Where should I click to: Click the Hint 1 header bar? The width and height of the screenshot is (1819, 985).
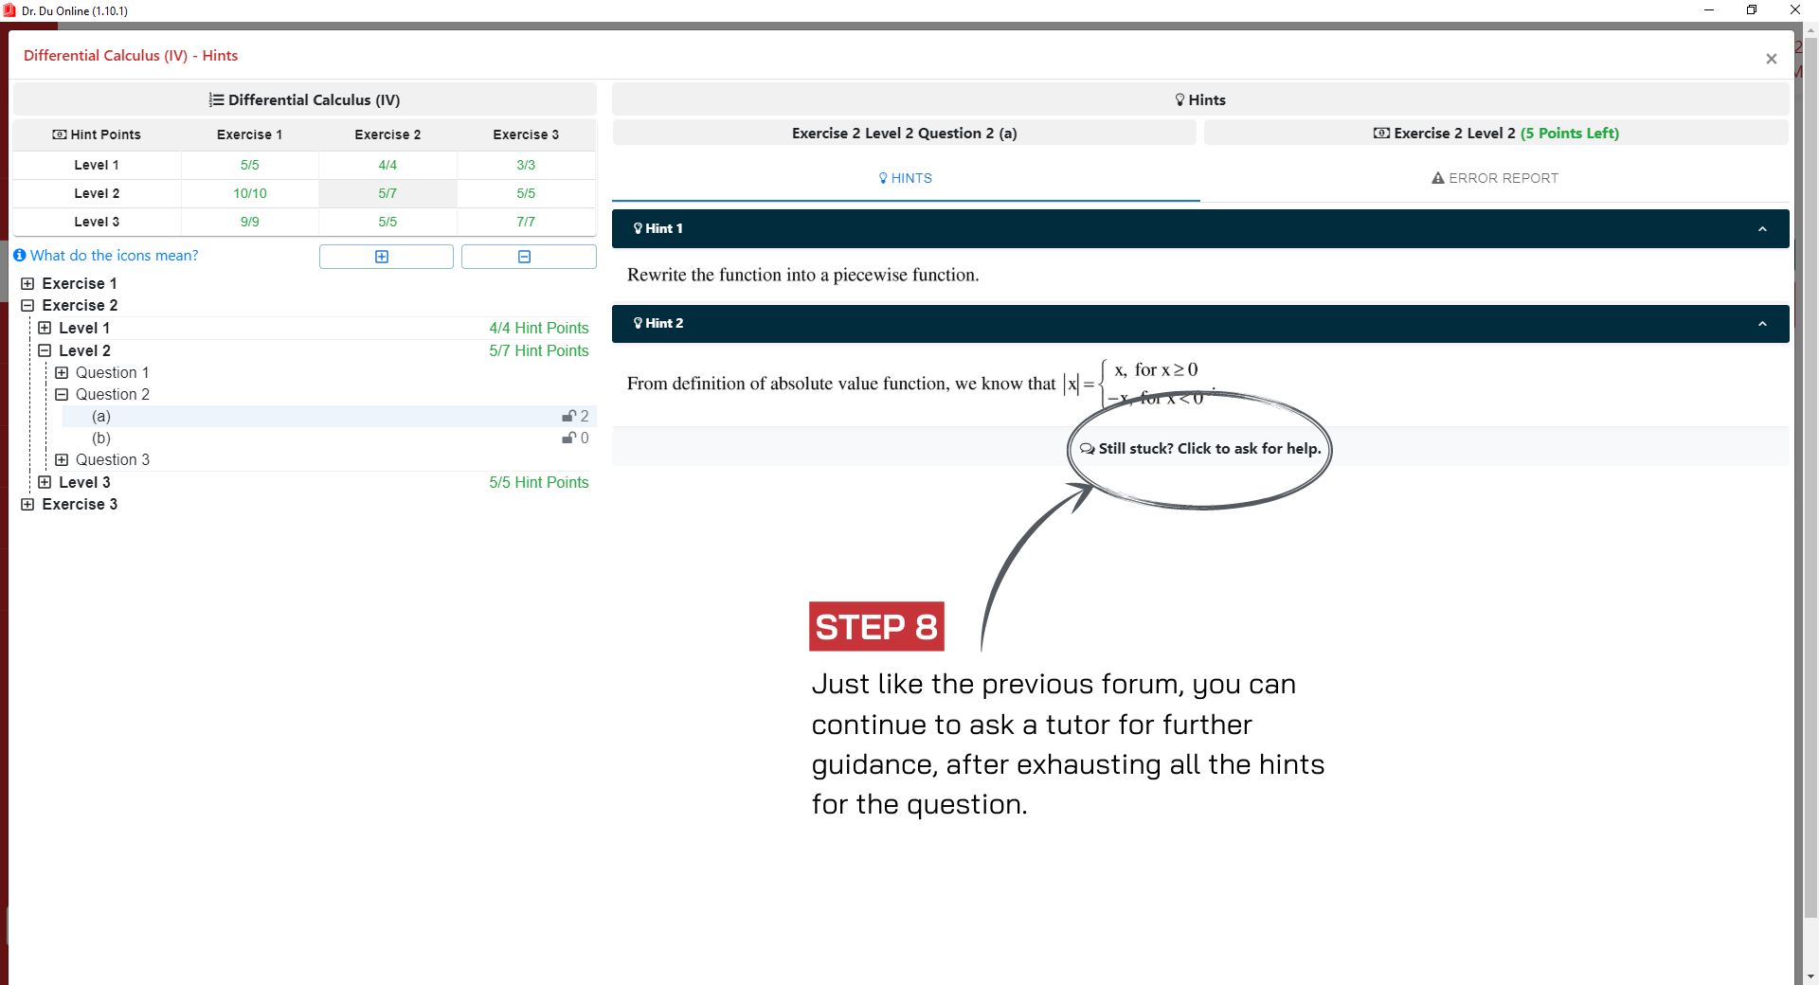pyautogui.click(x=1200, y=229)
